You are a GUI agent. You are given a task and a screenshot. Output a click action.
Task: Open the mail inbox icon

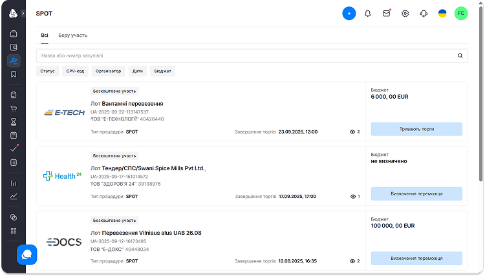pyautogui.click(x=386, y=13)
